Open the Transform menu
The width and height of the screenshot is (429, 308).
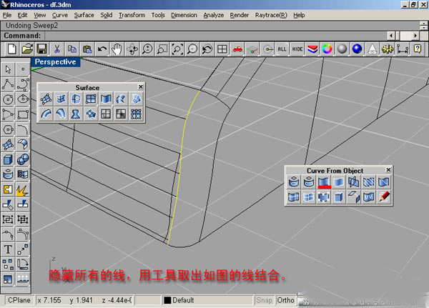[132, 14]
